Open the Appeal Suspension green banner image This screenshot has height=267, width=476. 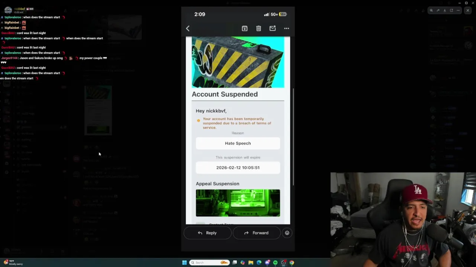point(238,203)
